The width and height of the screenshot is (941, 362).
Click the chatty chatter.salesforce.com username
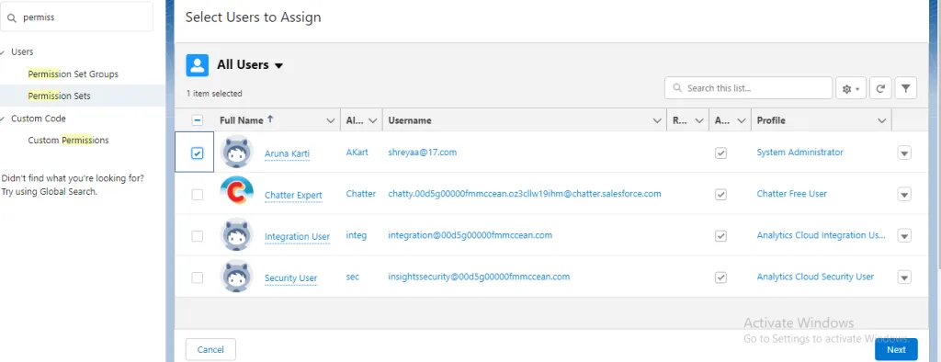click(525, 194)
